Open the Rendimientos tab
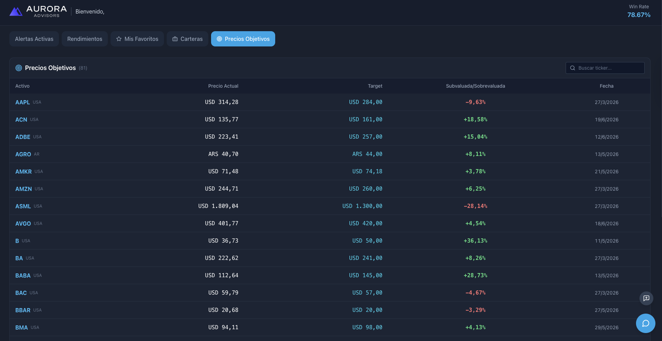 tap(85, 39)
